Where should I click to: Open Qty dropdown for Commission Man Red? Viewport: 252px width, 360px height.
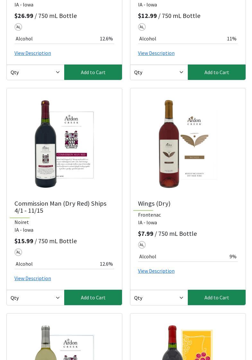(x=35, y=298)
